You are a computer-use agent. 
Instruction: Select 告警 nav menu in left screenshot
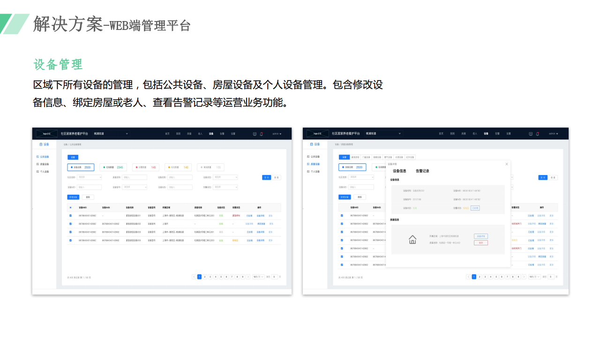click(222, 134)
